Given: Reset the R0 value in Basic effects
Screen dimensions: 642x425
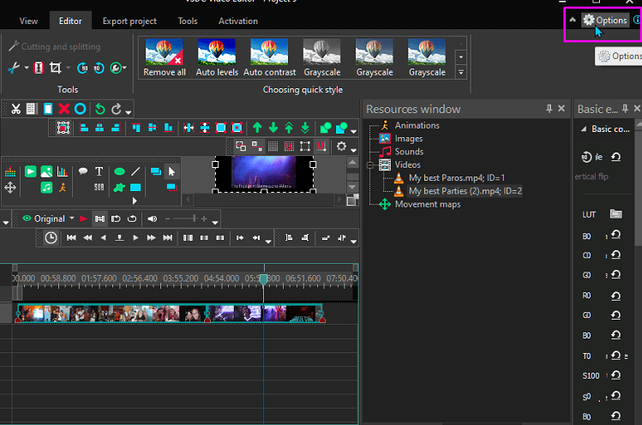Looking at the screenshot, I should (615, 296).
